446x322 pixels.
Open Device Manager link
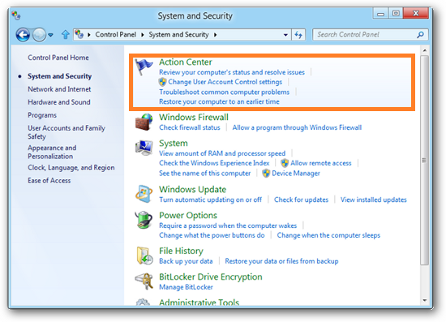296,174
